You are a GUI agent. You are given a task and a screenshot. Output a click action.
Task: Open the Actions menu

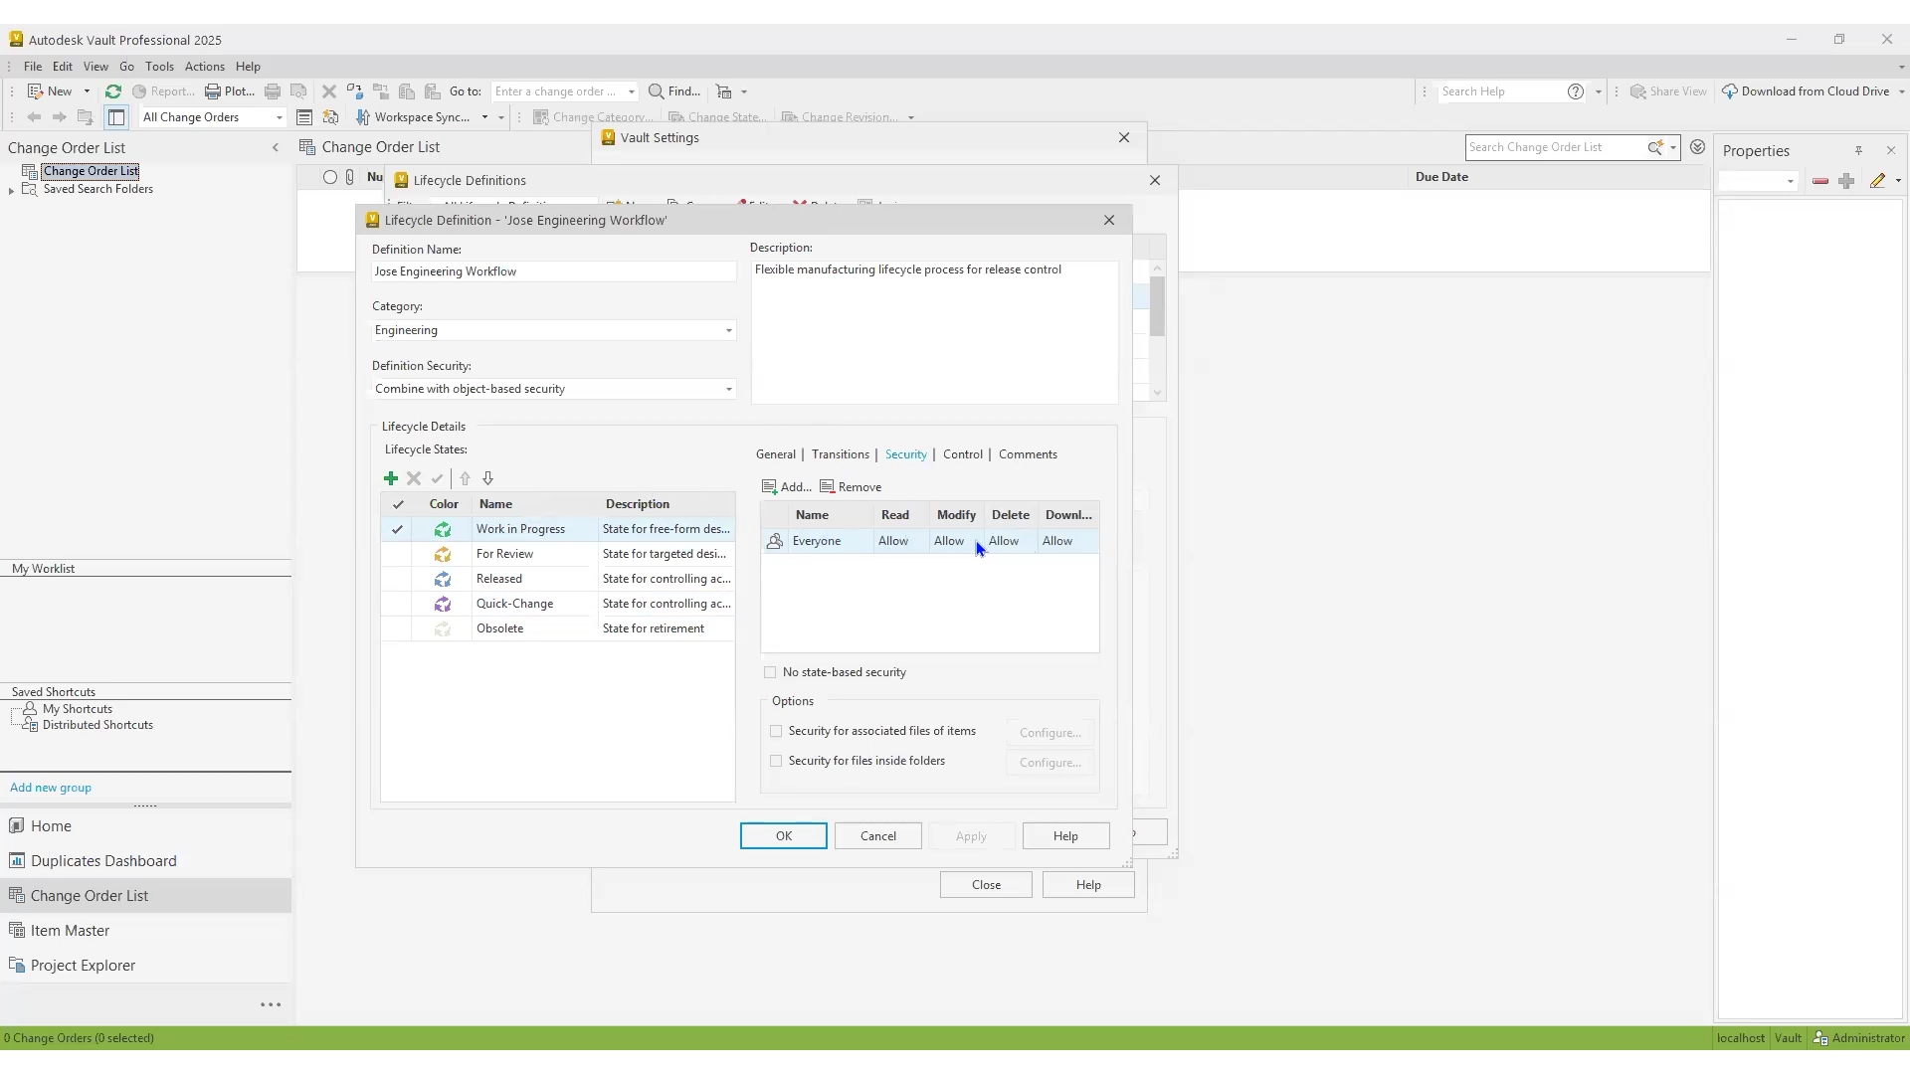(204, 67)
